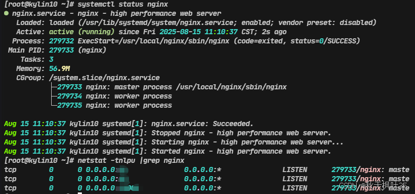Click the timestamp '2025-08-15 11:10:37'
The height and width of the screenshot is (194, 415).
tap(199, 32)
